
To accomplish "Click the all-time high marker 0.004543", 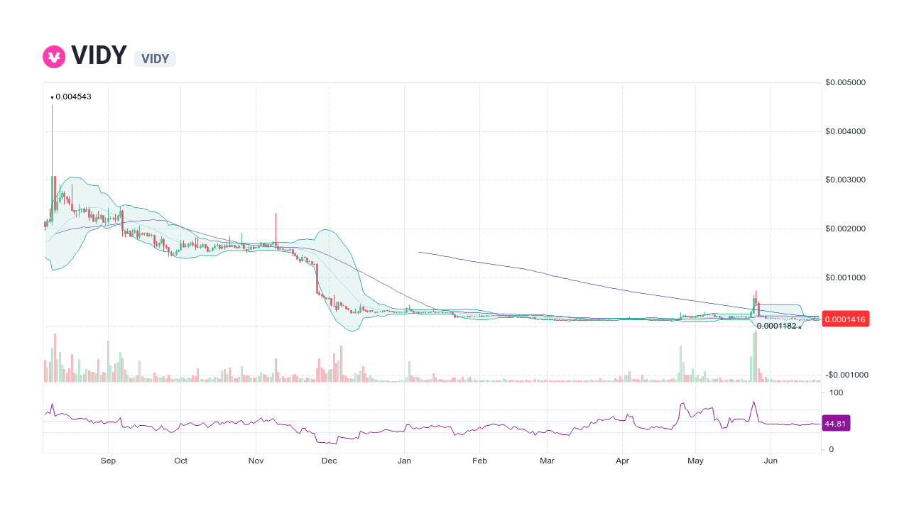I will click(71, 96).
